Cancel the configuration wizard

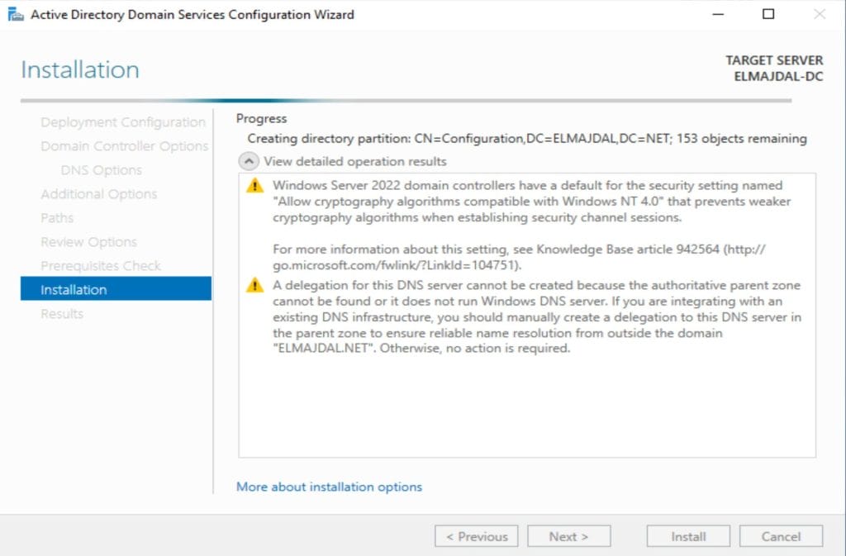point(781,536)
